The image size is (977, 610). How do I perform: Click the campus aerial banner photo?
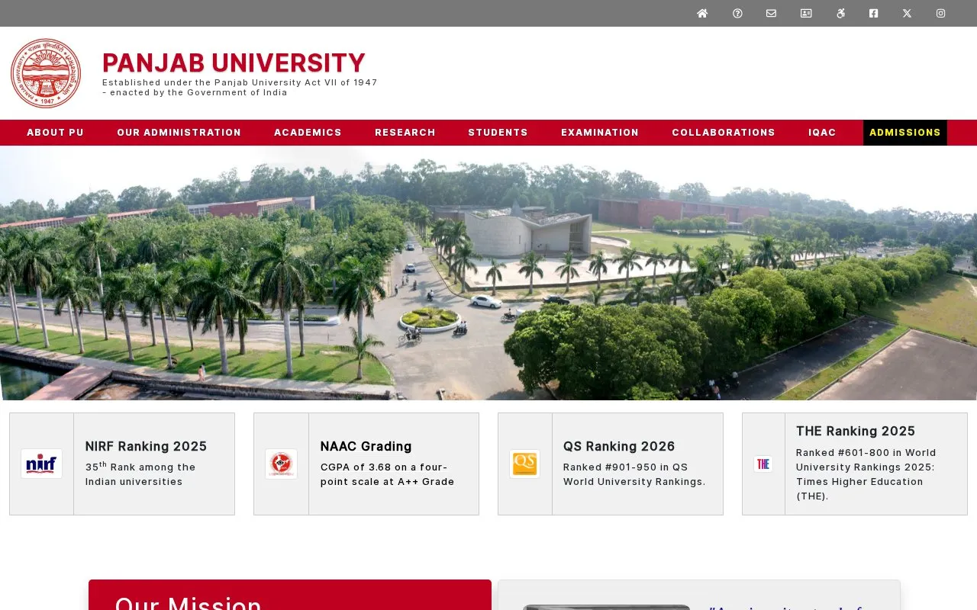click(488, 273)
